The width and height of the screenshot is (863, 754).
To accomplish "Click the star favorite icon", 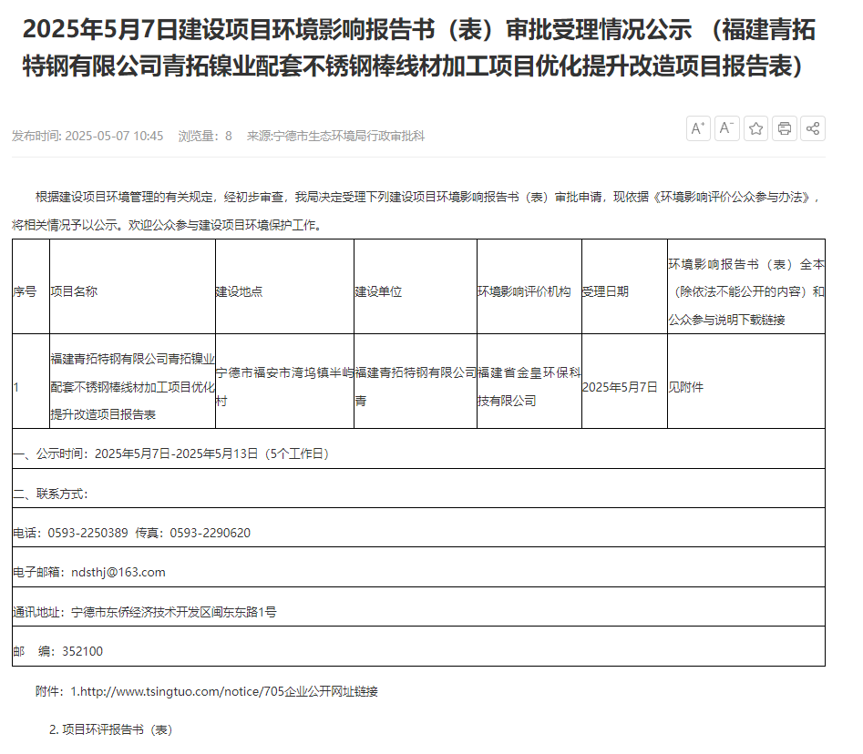I will (755, 128).
